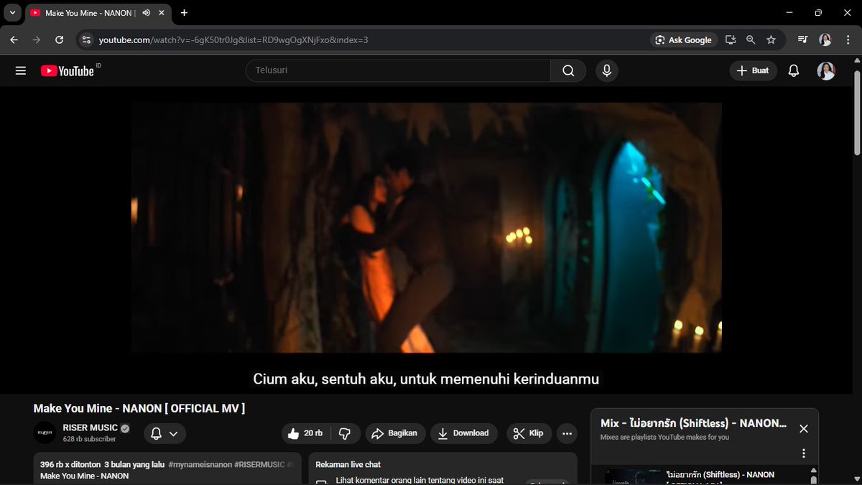
Task: Click the Mix - Shiftless playlist title
Action: (693, 423)
